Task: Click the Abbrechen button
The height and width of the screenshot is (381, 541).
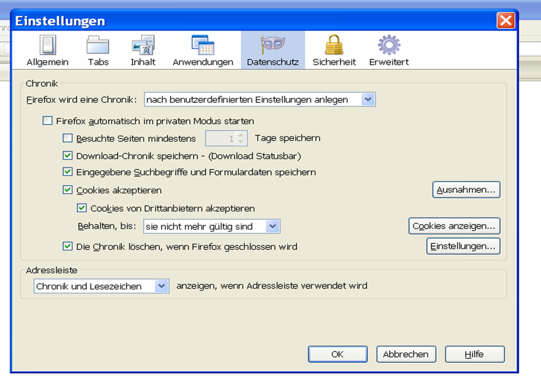Action: point(406,354)
